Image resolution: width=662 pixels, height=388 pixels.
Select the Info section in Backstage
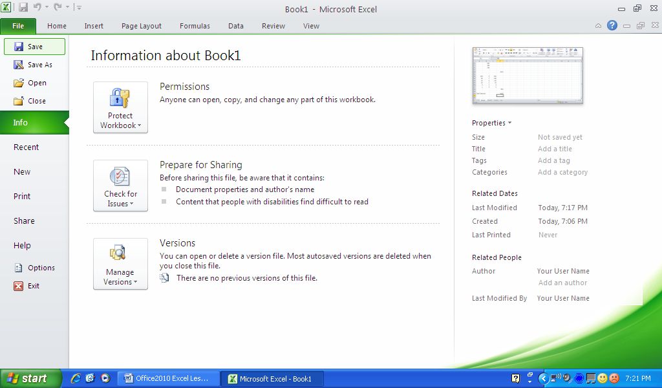pyautogui.click(x=34, y=122)
